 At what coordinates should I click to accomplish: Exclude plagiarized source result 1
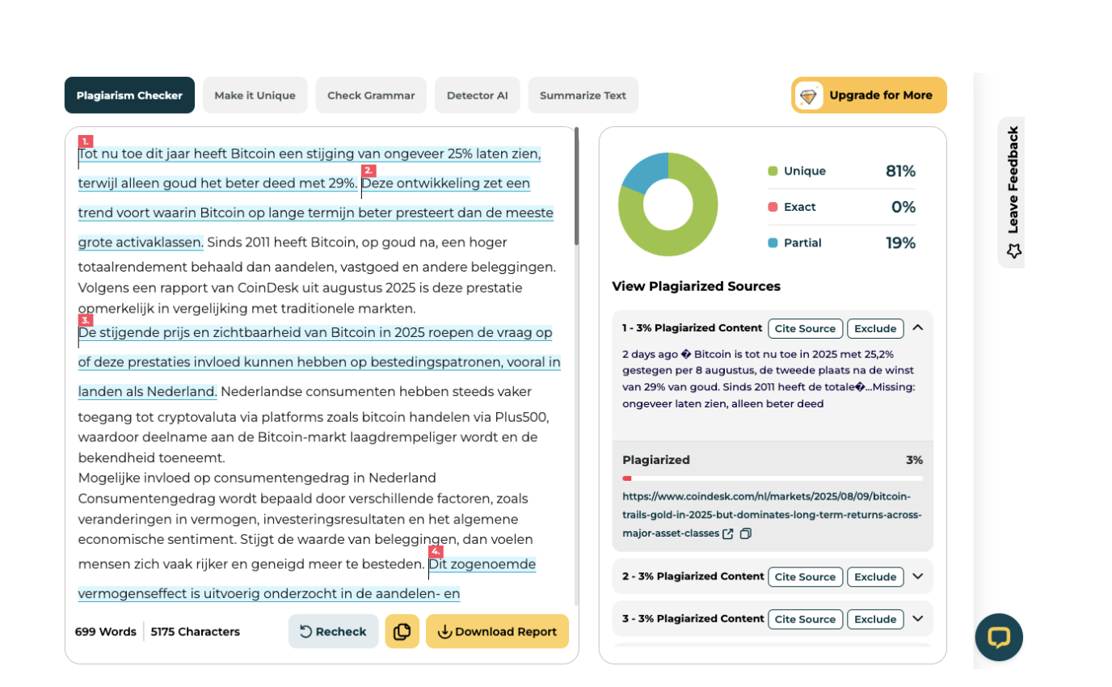coord(875,328)
